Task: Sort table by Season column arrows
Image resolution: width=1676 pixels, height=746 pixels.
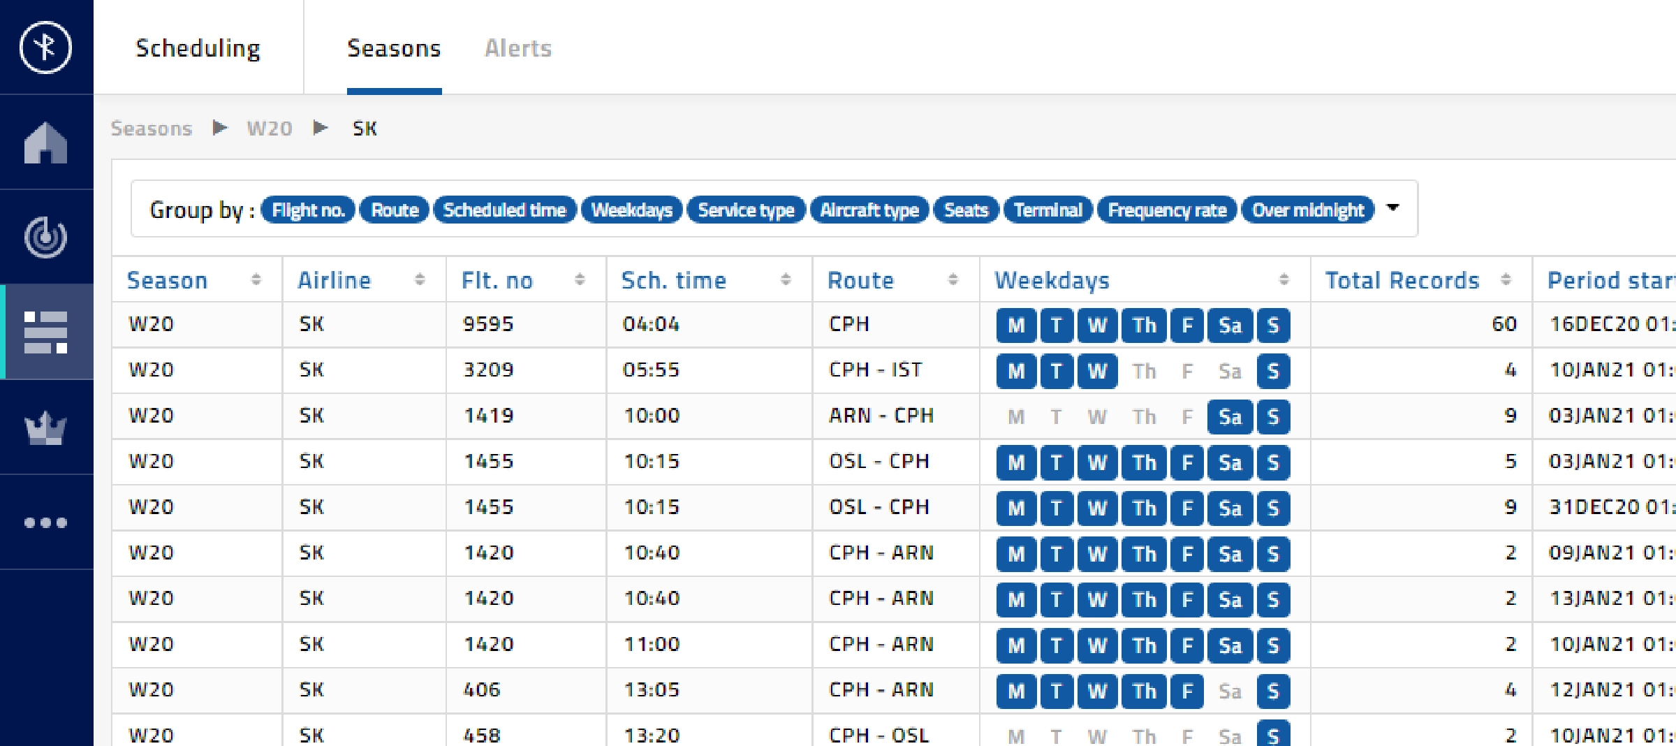Action: tap(256, 280)
